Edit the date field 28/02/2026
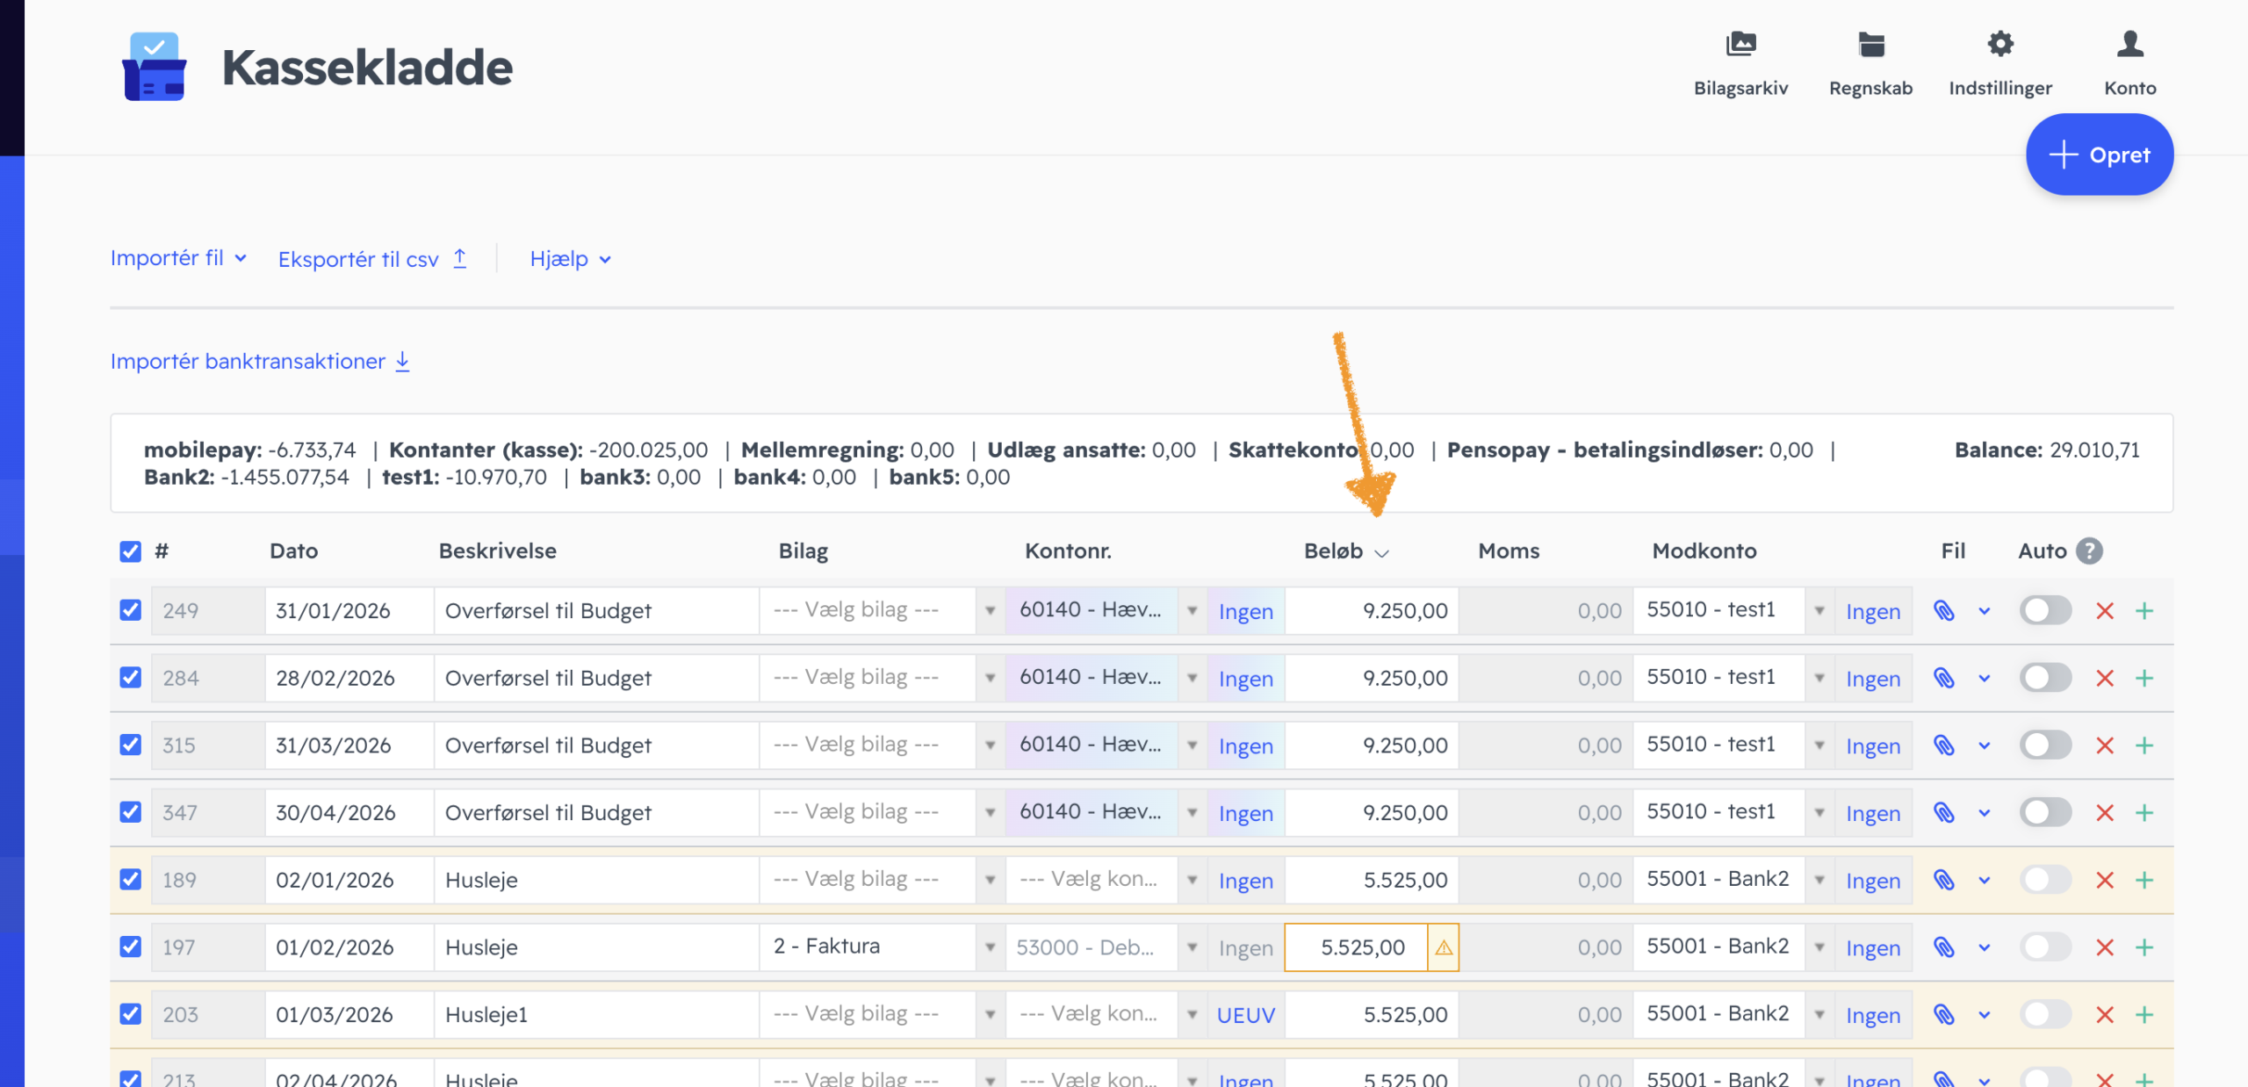Viewport: 2248px width, 1087px height. pyautogui.click(x=349, y=677)
